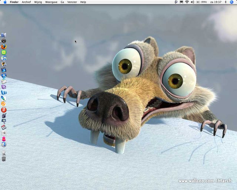Viewport: 237px width, 190px height.
Task: Open the Wi-Fi status menu
Action: pyautogui.click(x=187, y=2)
